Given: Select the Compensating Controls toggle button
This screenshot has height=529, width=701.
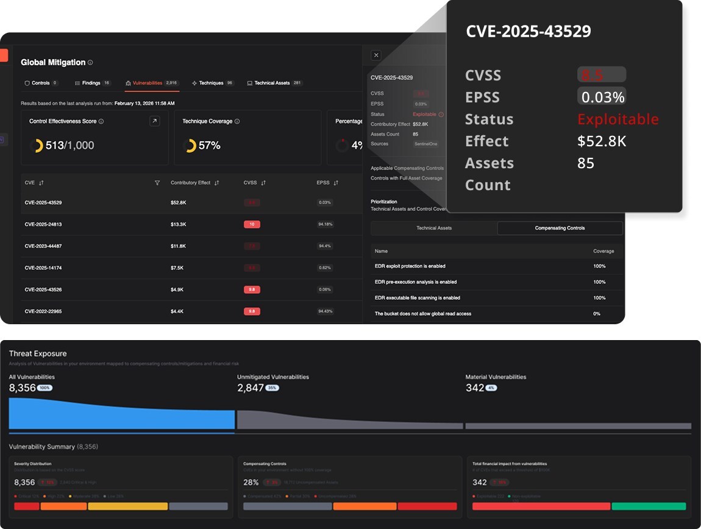Looking at the screenshot, I should tap(560, 228).
